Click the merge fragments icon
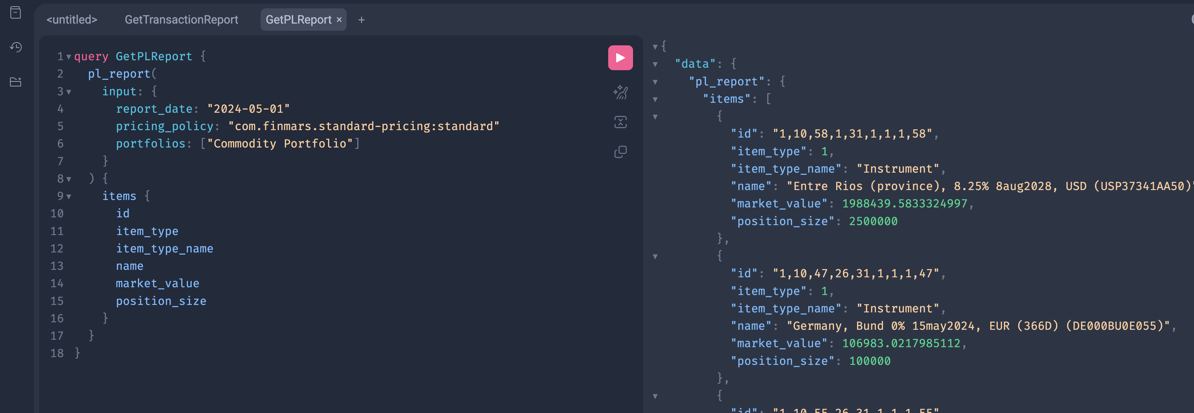Screen dimensions: 1194x413 tap(620, 122)
